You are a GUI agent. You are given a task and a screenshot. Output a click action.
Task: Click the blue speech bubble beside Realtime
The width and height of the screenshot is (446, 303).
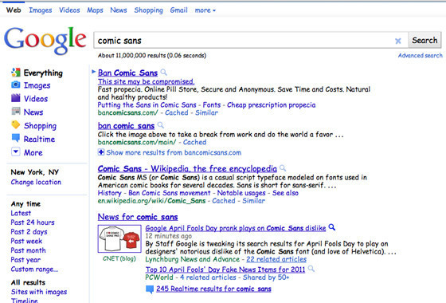click(16, 138)
